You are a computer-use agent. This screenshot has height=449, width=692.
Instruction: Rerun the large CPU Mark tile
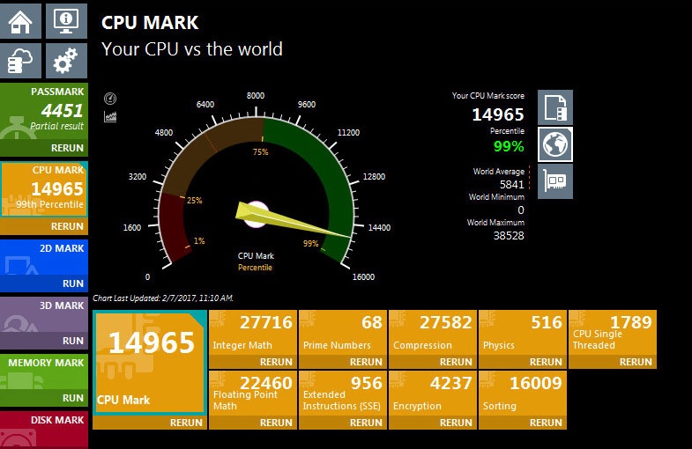(x=186, y=423)
